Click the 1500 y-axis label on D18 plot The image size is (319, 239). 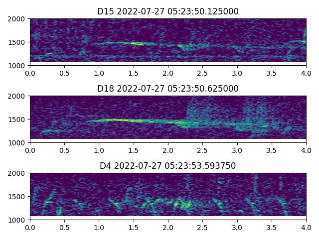(x=18, y=119)
